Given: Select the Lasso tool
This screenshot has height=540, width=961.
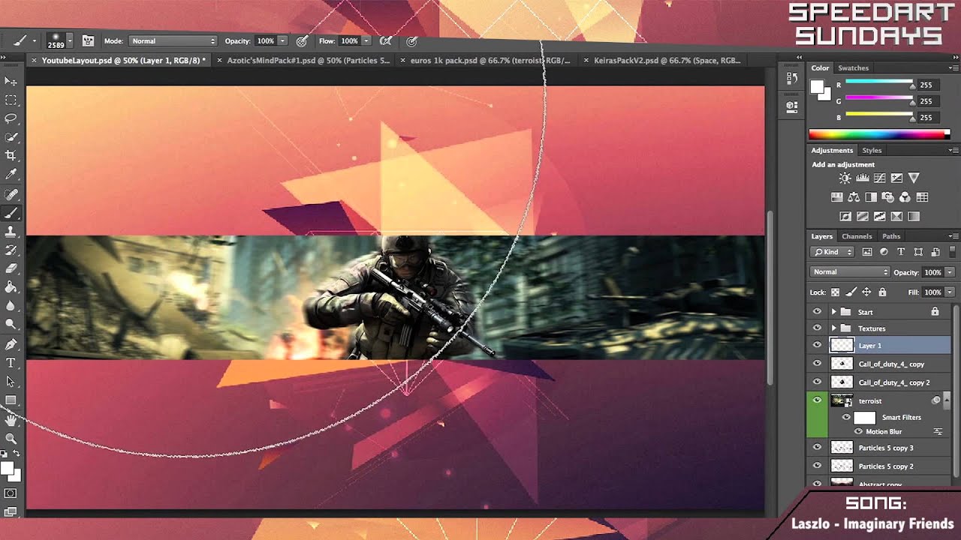Looking at the screenshot, I should pyautogui.click(x=11, y=118).
